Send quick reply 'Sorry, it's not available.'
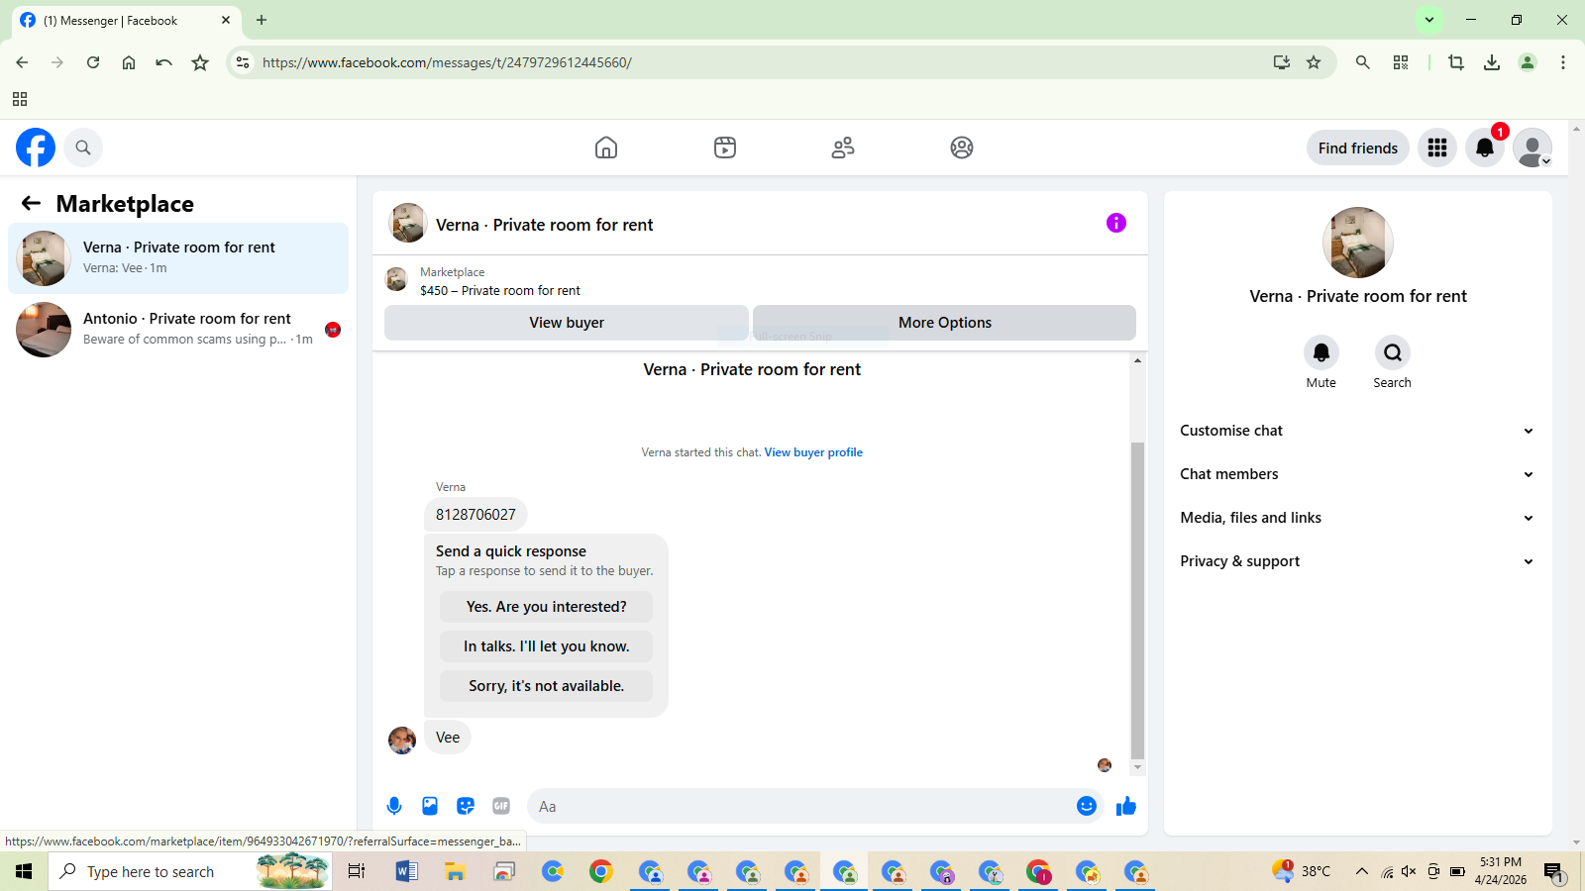 (x=547, y=686)
